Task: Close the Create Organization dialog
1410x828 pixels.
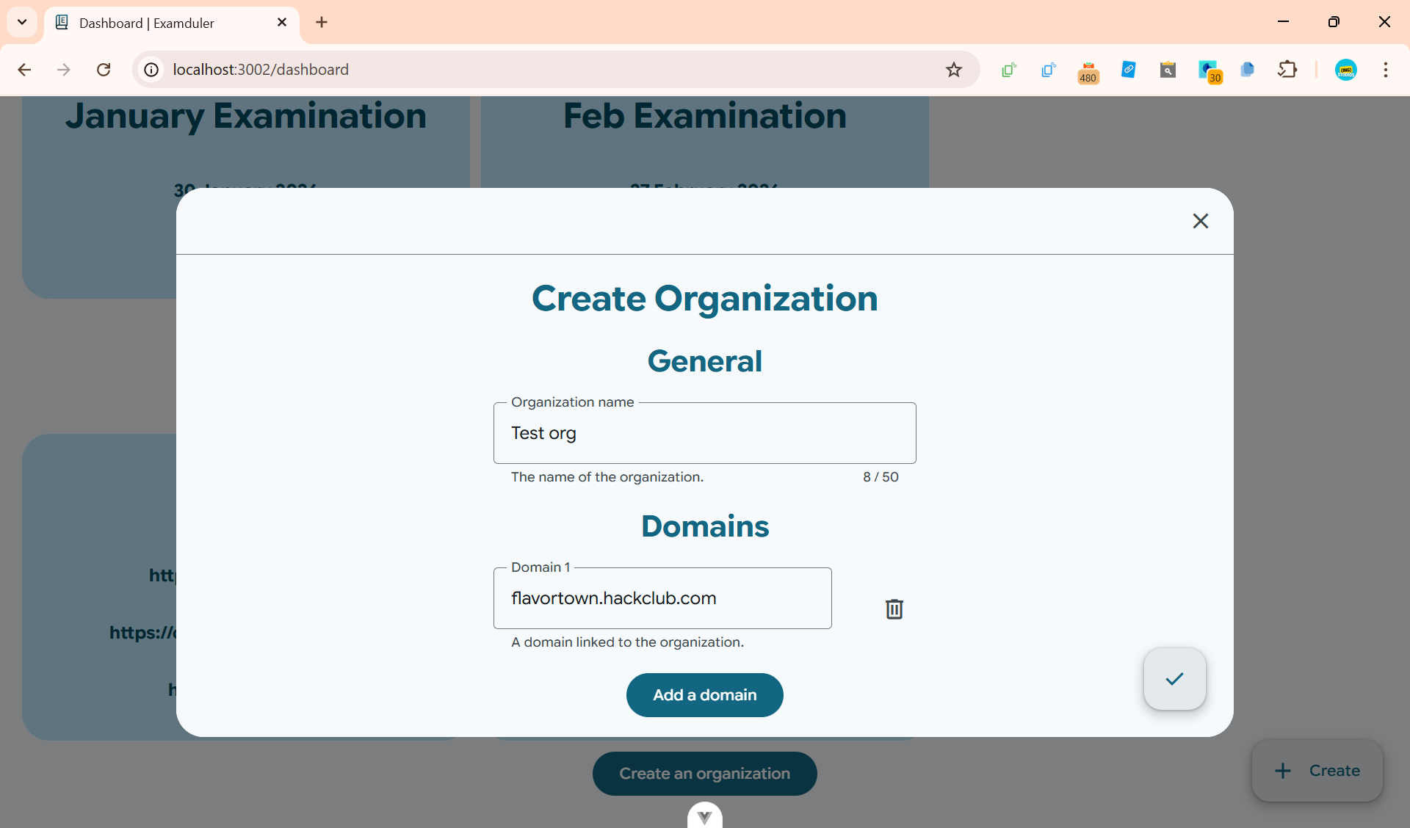Action: (x=1200, y=221)
